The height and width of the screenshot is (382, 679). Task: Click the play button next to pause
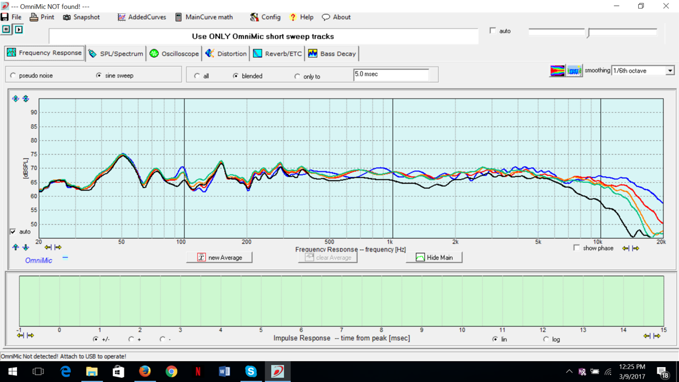[x=19, y=30]
